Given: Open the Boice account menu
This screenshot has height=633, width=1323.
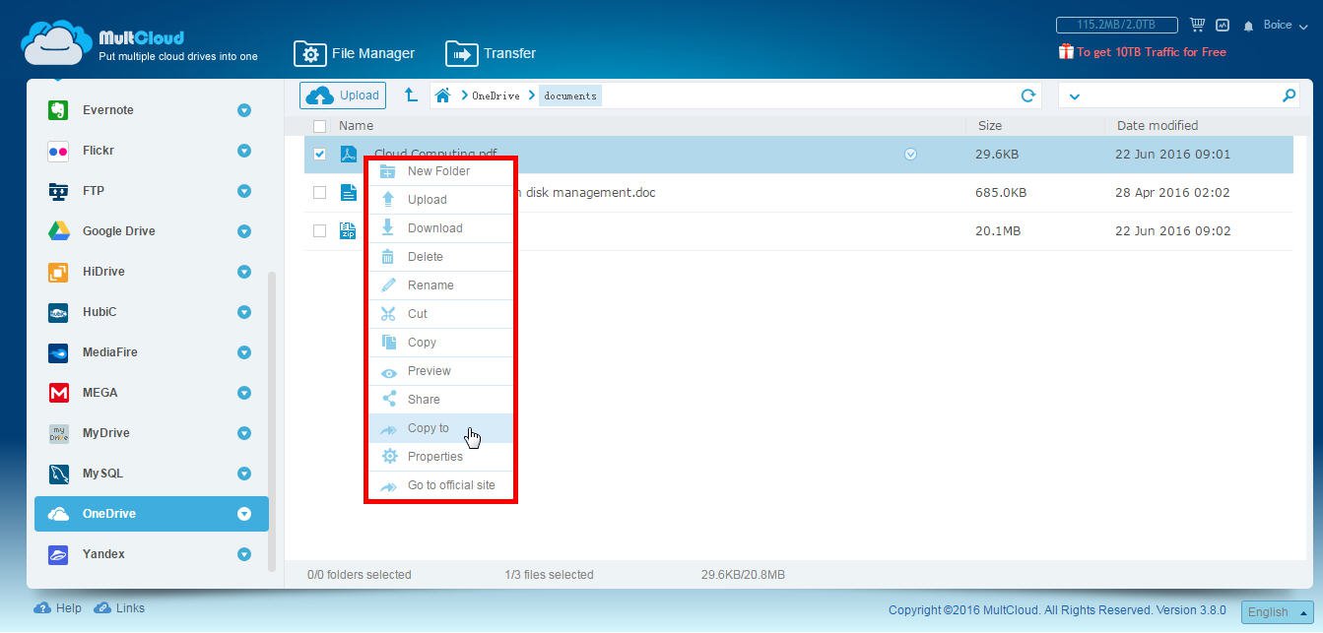Looking at the screenshot, I should (1284, 26).
